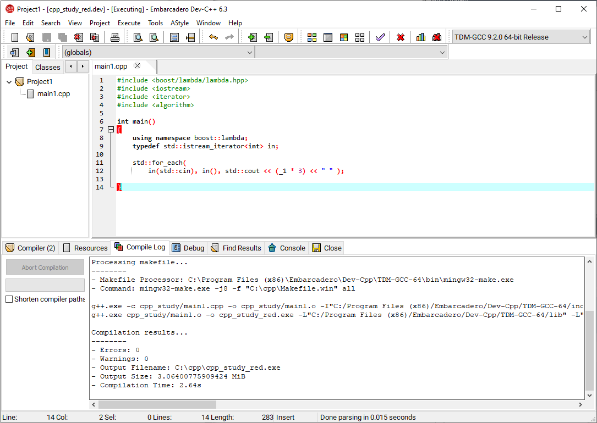Open the Edit menu

28,23
